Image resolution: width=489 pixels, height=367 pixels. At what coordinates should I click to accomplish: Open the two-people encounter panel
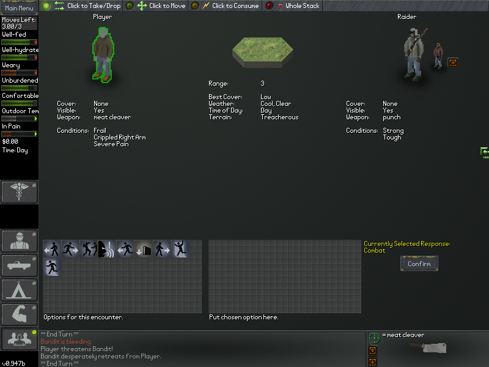(19, 339)
